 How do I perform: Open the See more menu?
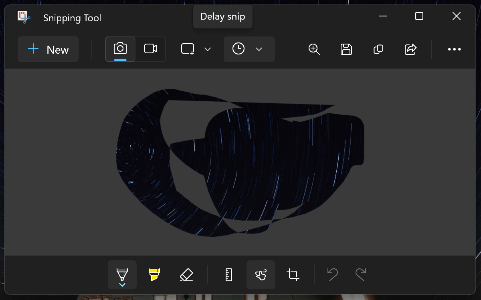454,49
